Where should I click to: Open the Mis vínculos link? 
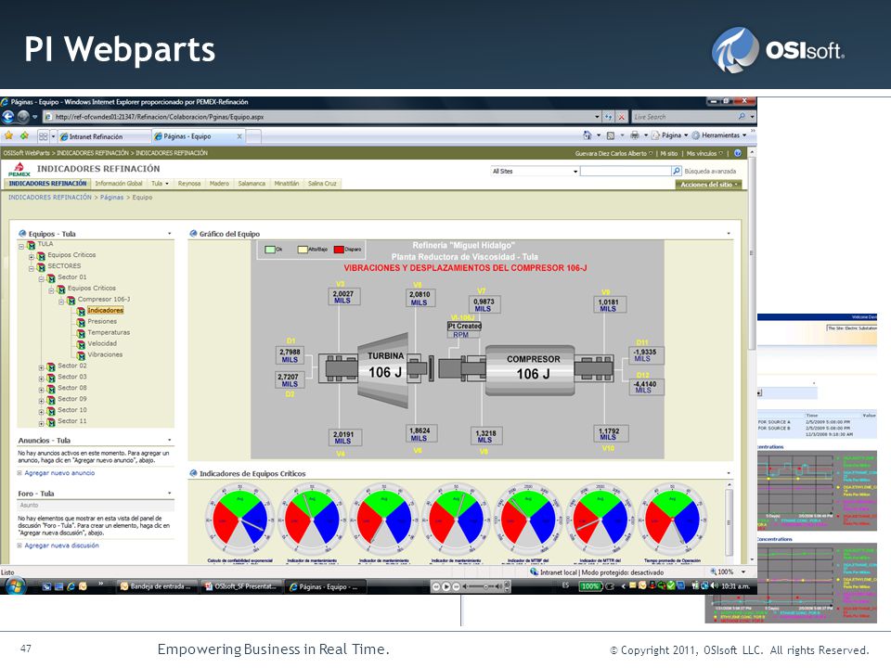[702, 153]
